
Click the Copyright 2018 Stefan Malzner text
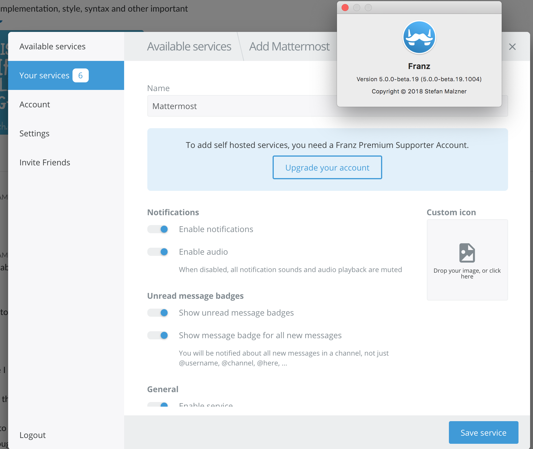[419, 91]
